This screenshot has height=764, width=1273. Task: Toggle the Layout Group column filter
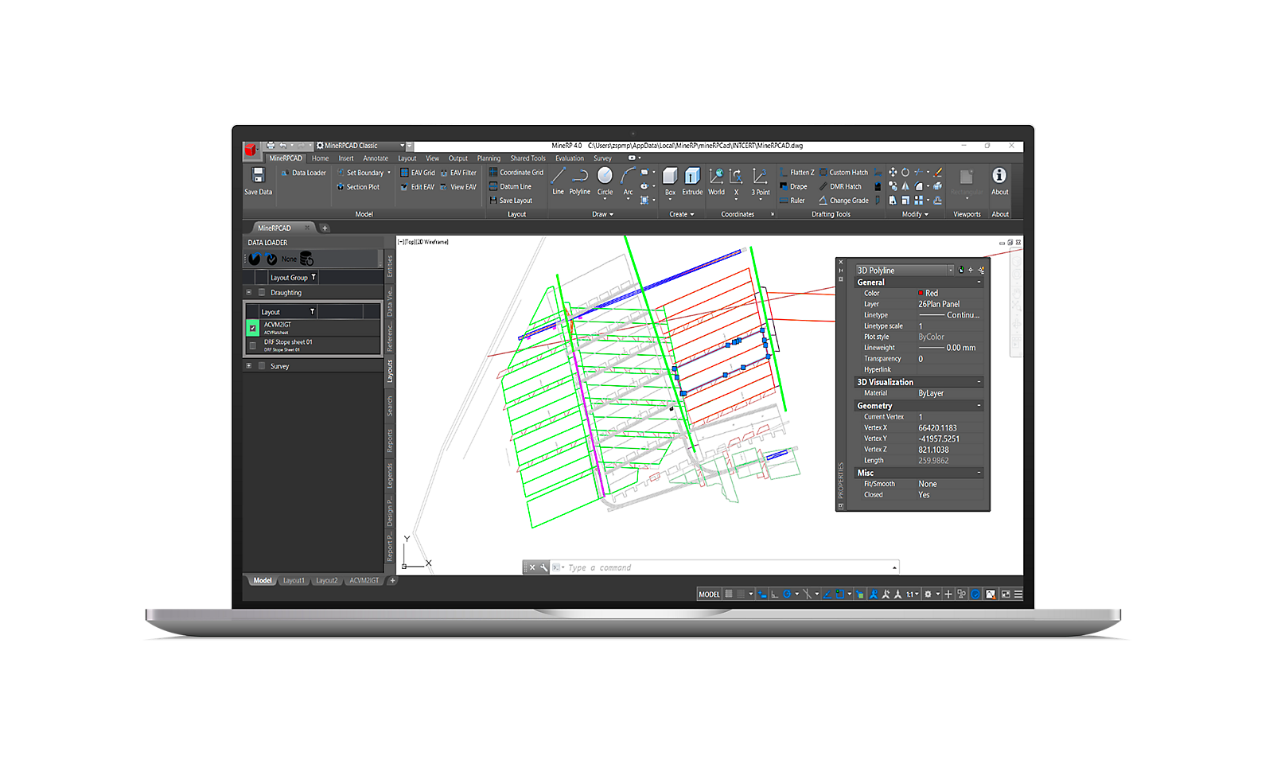313,277
